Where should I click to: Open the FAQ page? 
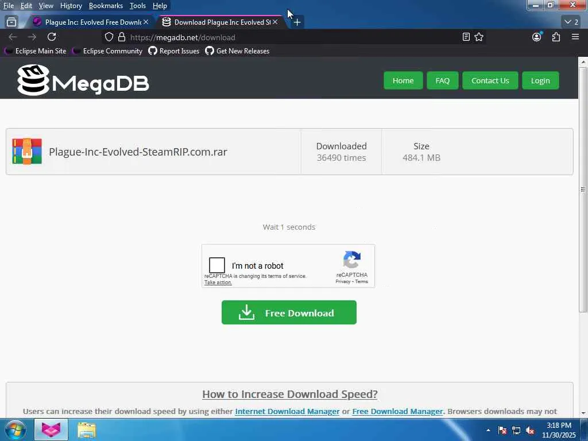pos(443,80)
